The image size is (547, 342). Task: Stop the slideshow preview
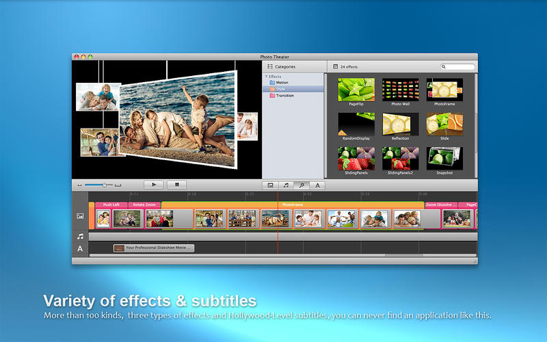[x=176, y=185]
